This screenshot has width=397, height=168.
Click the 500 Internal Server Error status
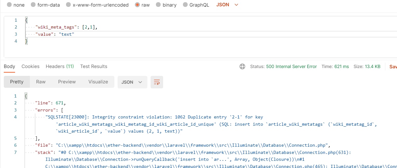point(291,66)
